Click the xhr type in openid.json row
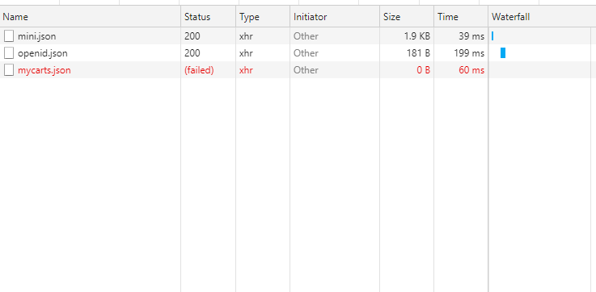Viewport: 596px width, 292px height. point(246,53)
